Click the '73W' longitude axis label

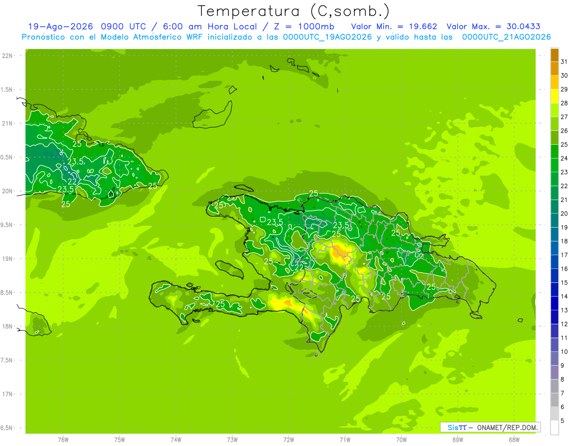click(232, 440)
